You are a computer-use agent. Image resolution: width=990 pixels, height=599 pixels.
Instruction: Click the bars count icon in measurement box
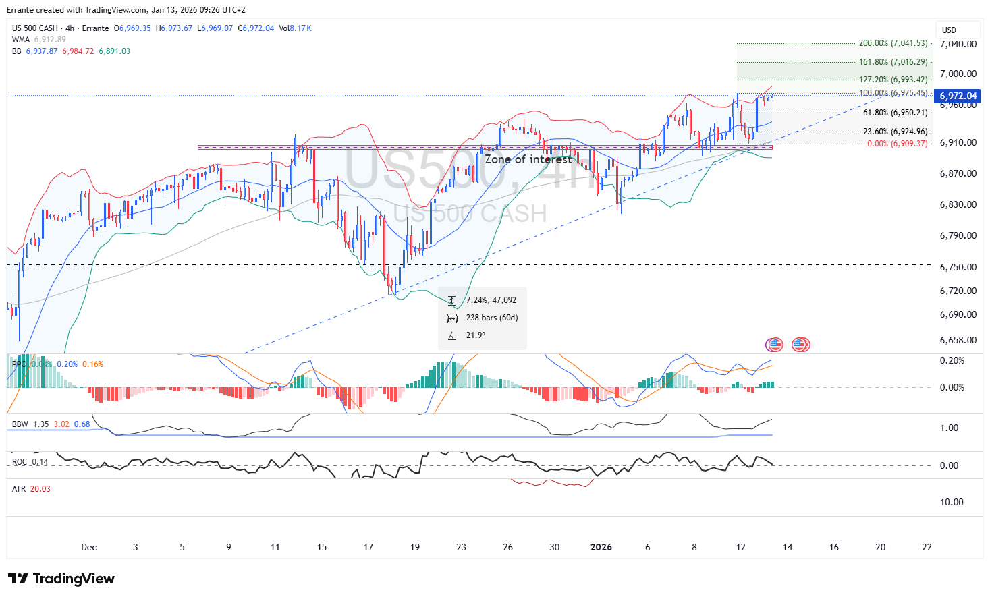click(x=451, y=318)
